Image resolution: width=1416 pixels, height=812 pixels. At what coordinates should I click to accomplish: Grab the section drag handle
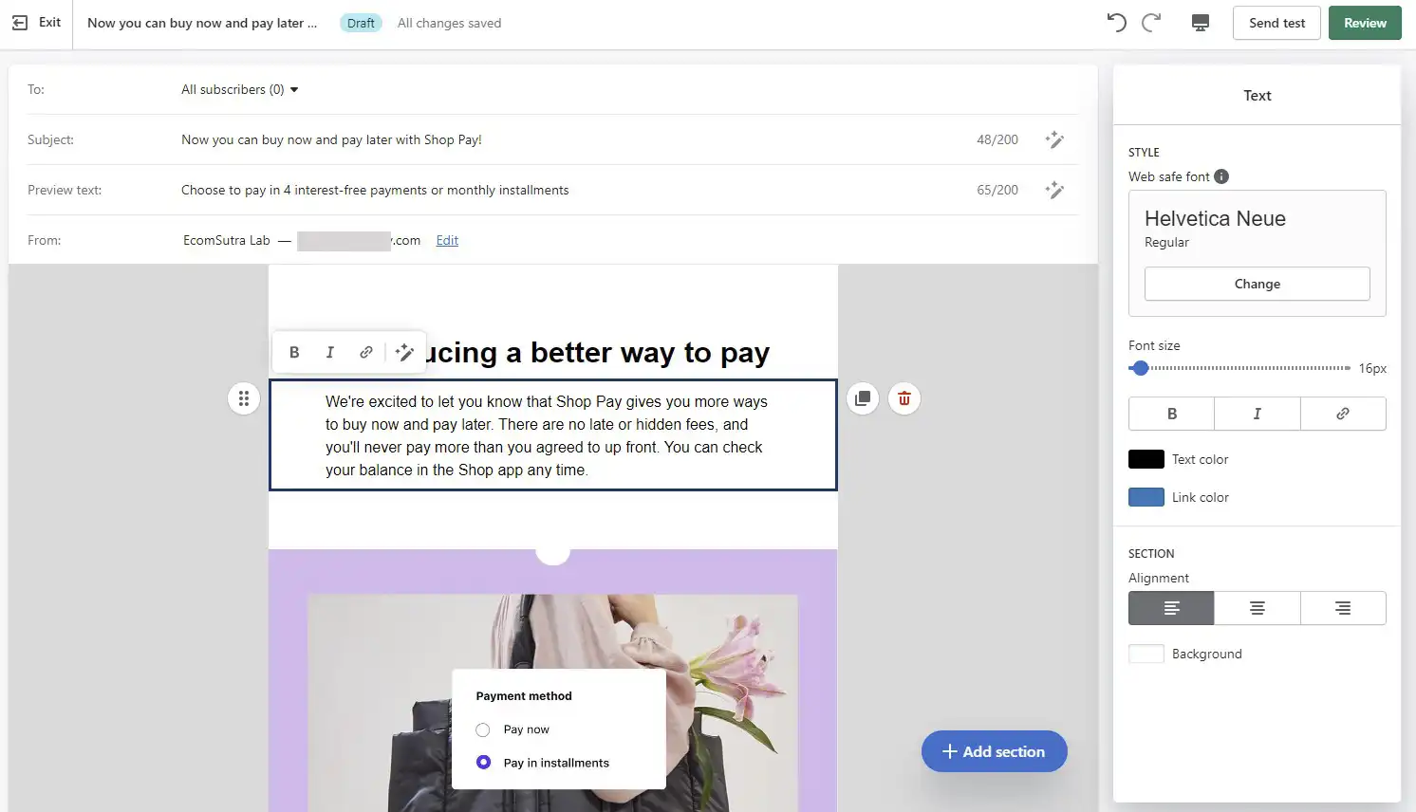[244, 398]
